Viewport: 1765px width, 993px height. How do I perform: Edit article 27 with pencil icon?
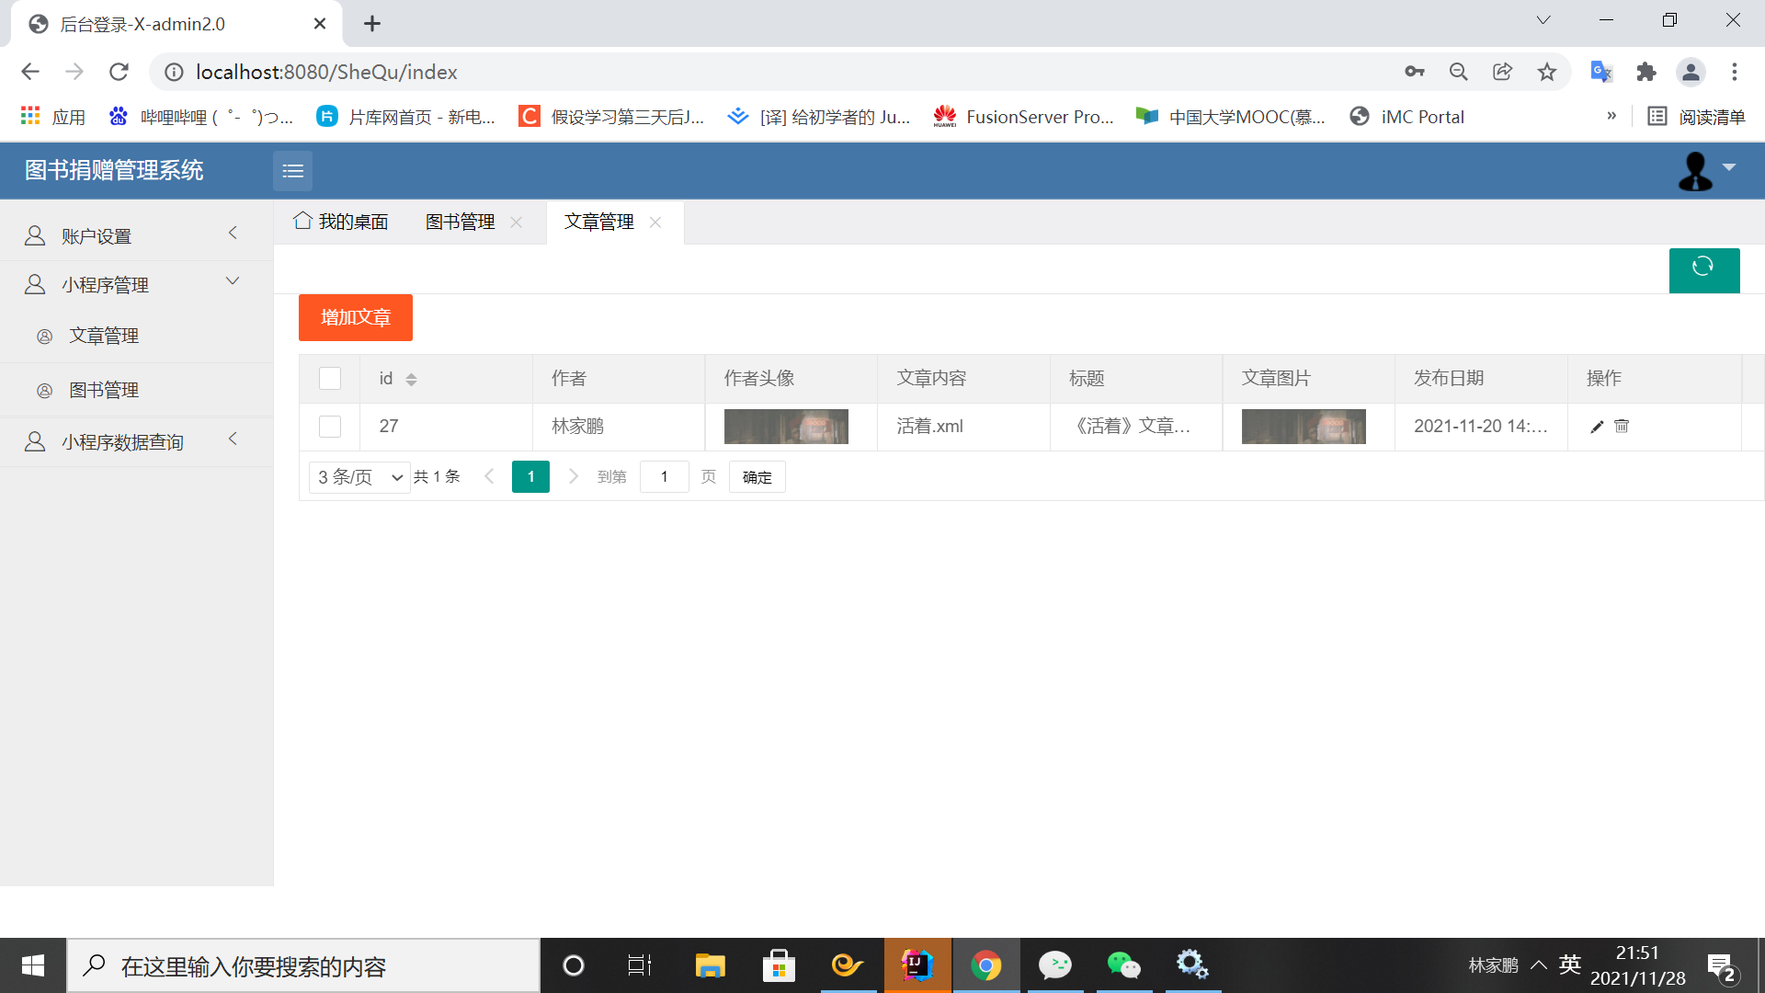[x=1597, y=427]
